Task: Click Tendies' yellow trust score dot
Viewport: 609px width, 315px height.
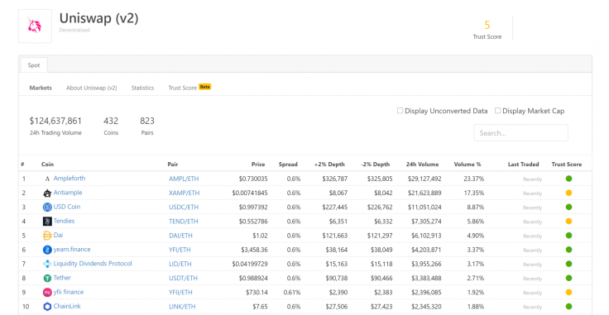Action: point(568,222)
